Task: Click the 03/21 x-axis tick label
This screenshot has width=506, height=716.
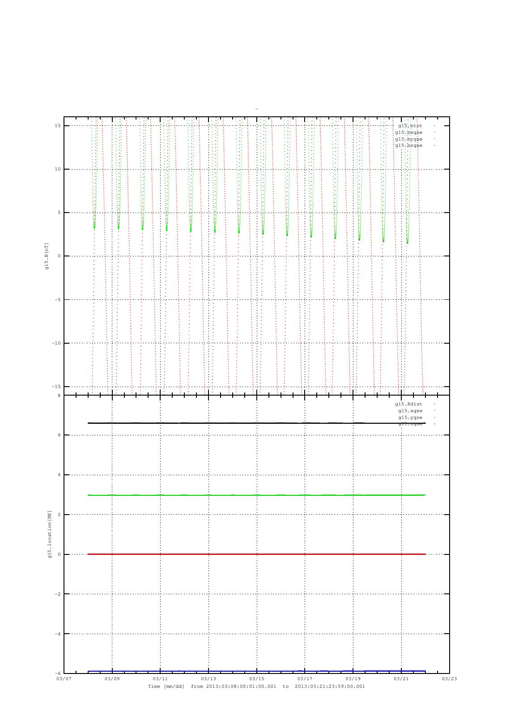Action: point(401,679)
